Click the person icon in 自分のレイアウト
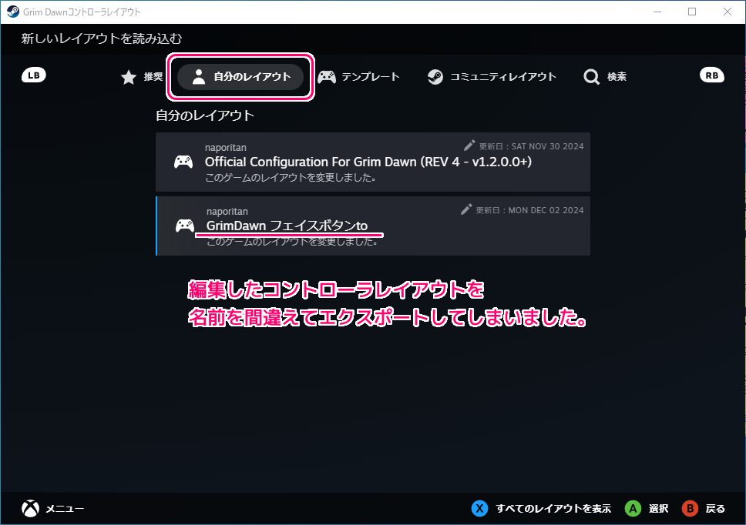This screenshot has height=525, width=746. [x=198, y=76]
